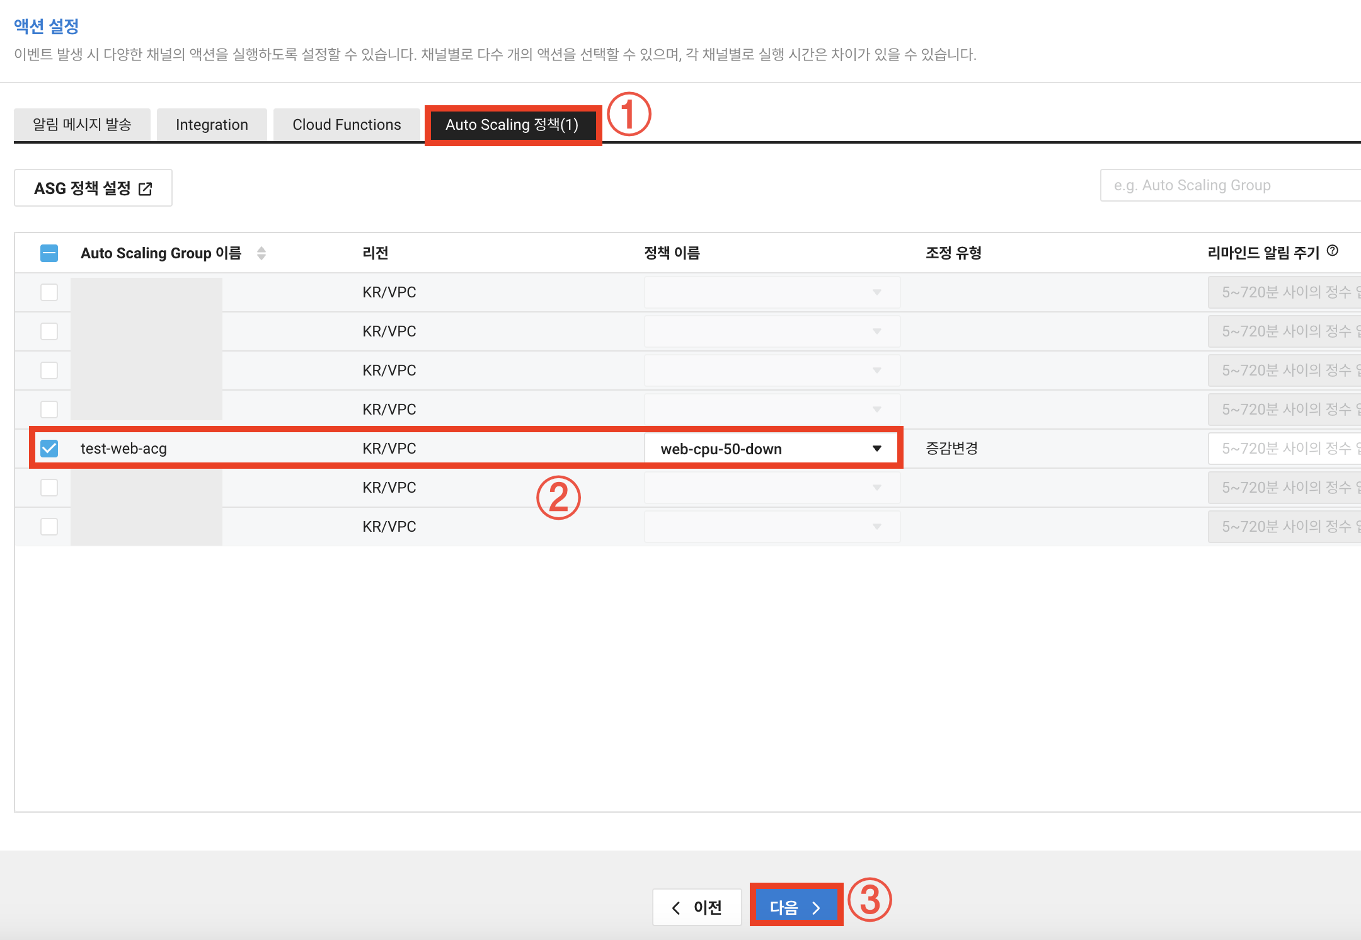Click the sort arrows beside Auto Scaling Group 이름

tap(261, 253)
